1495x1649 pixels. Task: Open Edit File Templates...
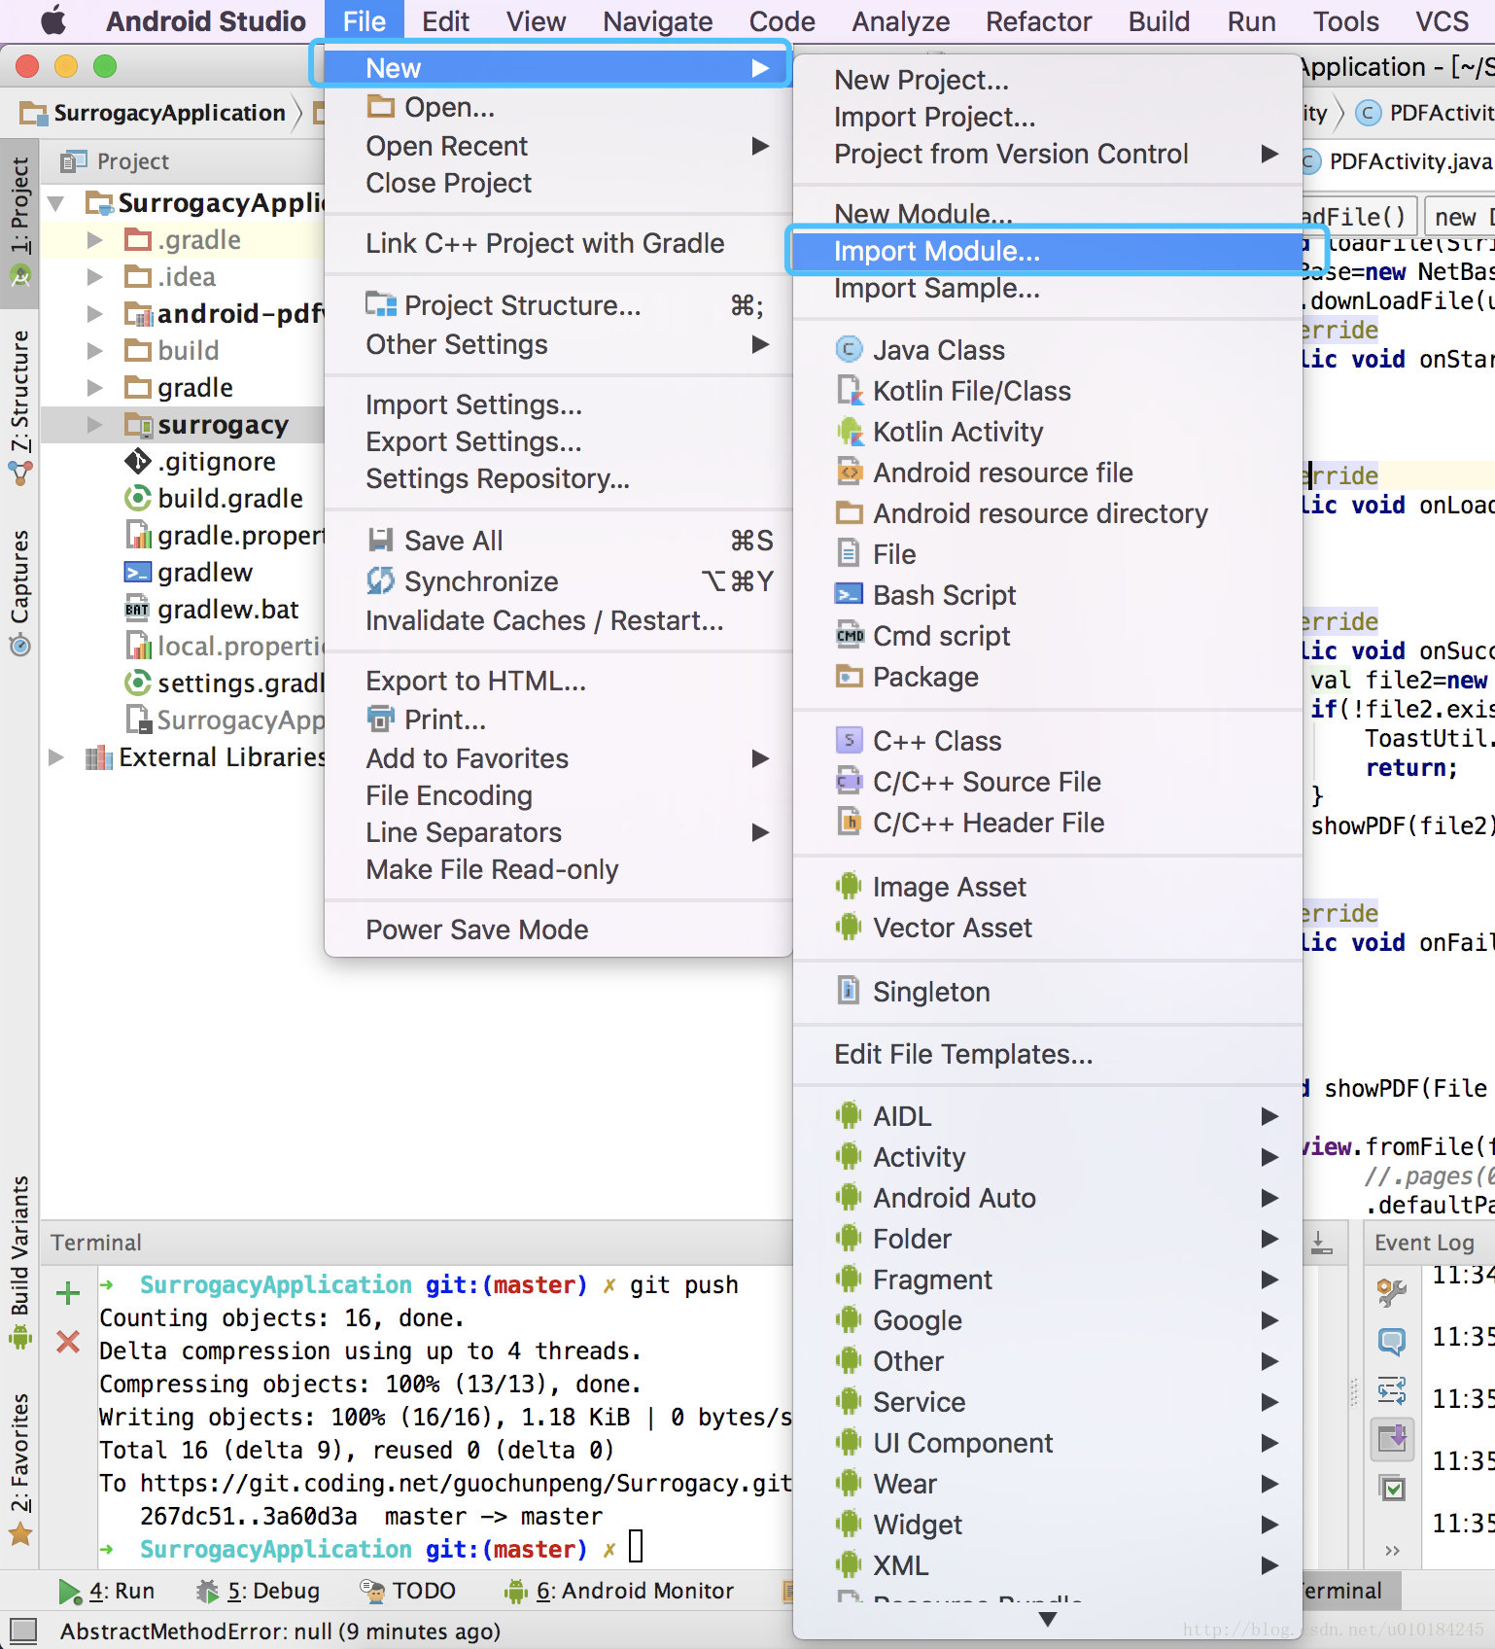tap(1048, 1054)
